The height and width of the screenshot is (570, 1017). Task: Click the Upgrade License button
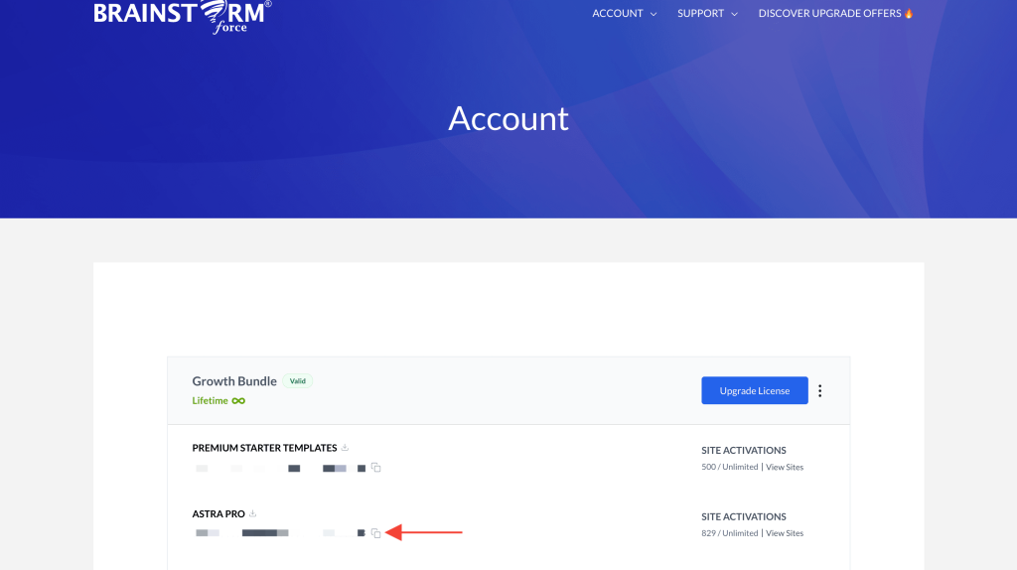[x=755, y=390]
